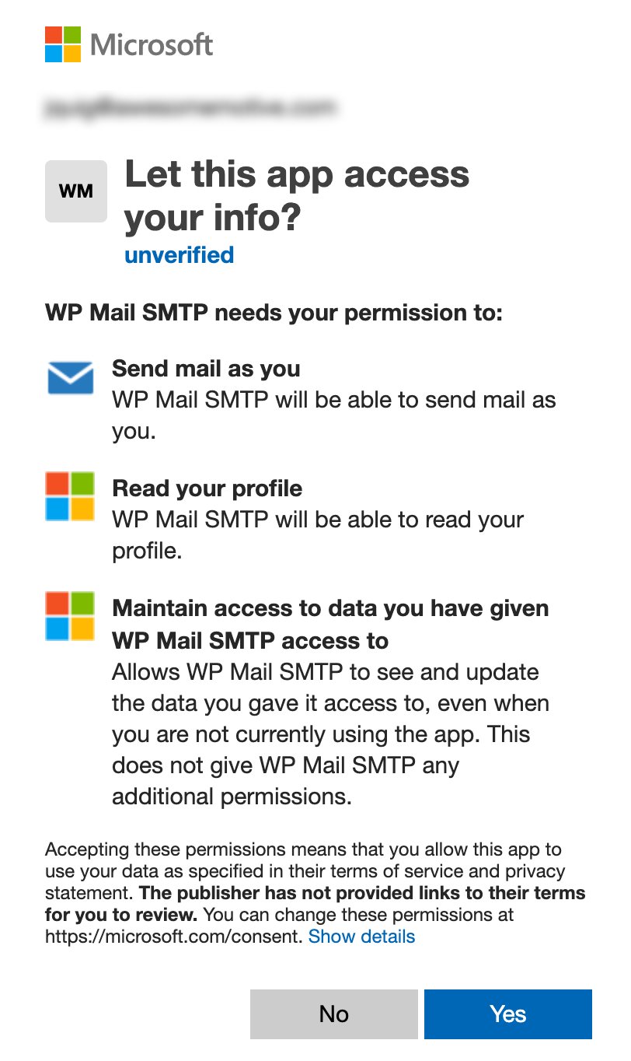Select the Send mail as you heading
The image size is (631, 1061).
pyautogui.click(x=207, y=368)
